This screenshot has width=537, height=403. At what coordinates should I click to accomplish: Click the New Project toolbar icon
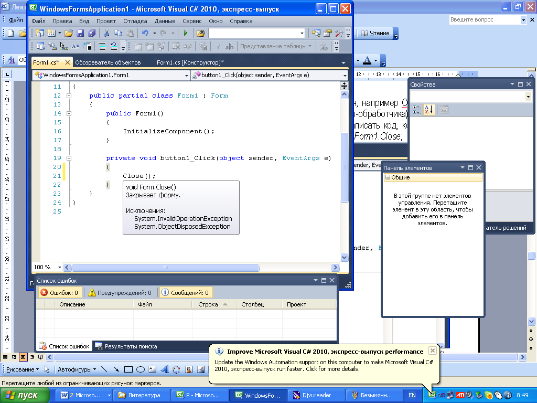coord(40,33)
